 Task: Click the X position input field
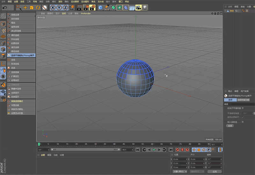tap(180, 159)
